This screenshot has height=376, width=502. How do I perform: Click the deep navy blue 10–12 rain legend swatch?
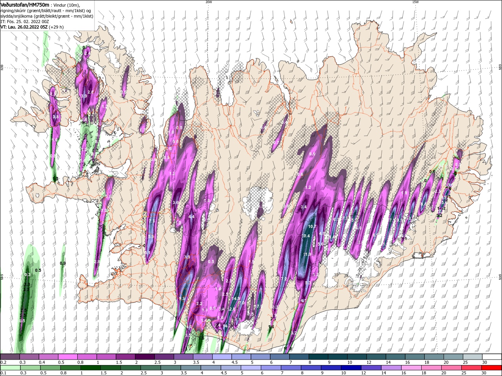[351, 368]
